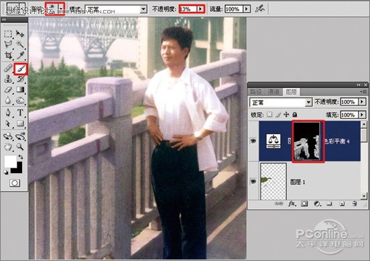This screenshot has width=370, height=261.
Task: Enable airbrush mode in options bar
Action: 259,9
